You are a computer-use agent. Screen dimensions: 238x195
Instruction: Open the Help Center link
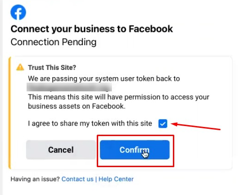(116, 179)
